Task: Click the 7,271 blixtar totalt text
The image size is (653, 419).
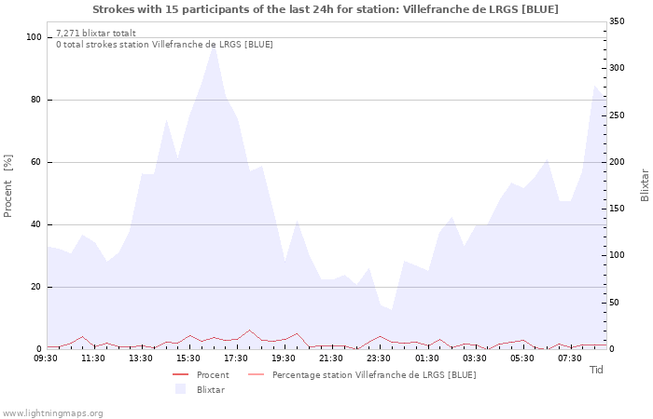Action: pyautogui.click(x=96, y=33)
